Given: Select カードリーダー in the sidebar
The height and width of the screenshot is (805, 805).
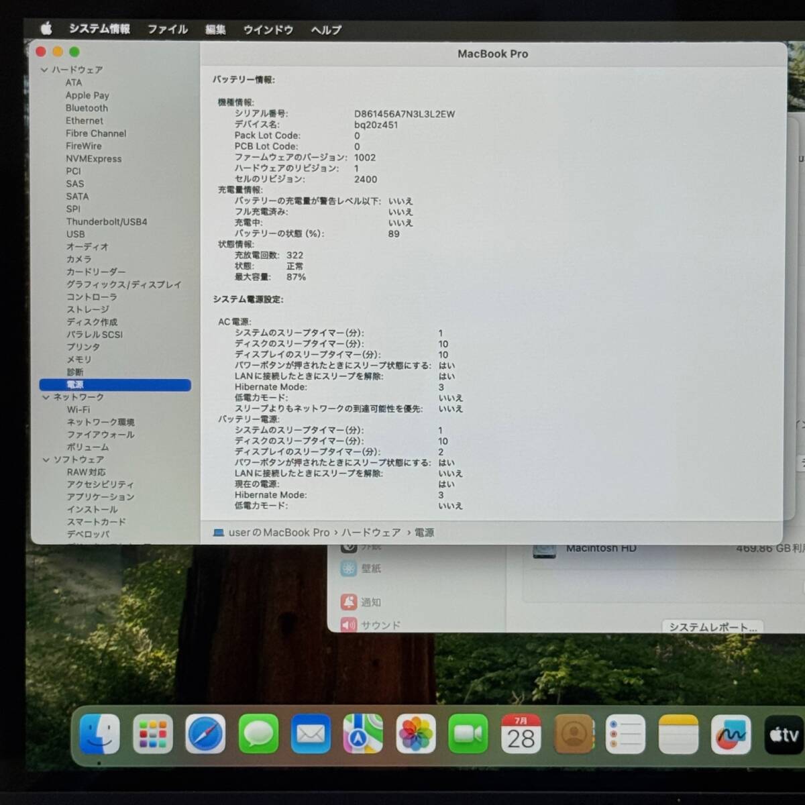Looking at the screenshot, I should point(96,272).
